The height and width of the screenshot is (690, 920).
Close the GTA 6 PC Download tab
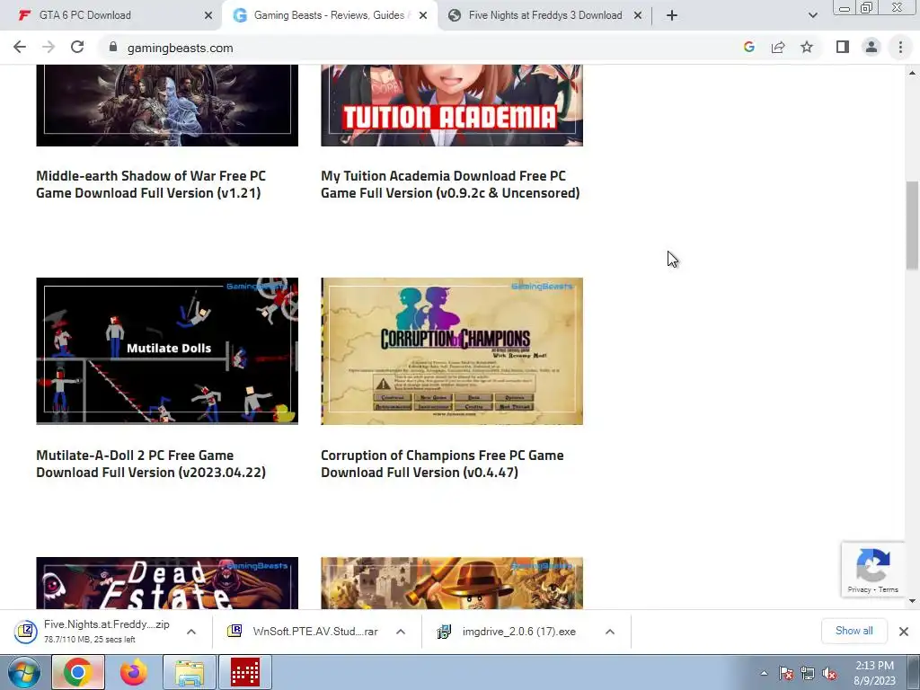point(208,15)
